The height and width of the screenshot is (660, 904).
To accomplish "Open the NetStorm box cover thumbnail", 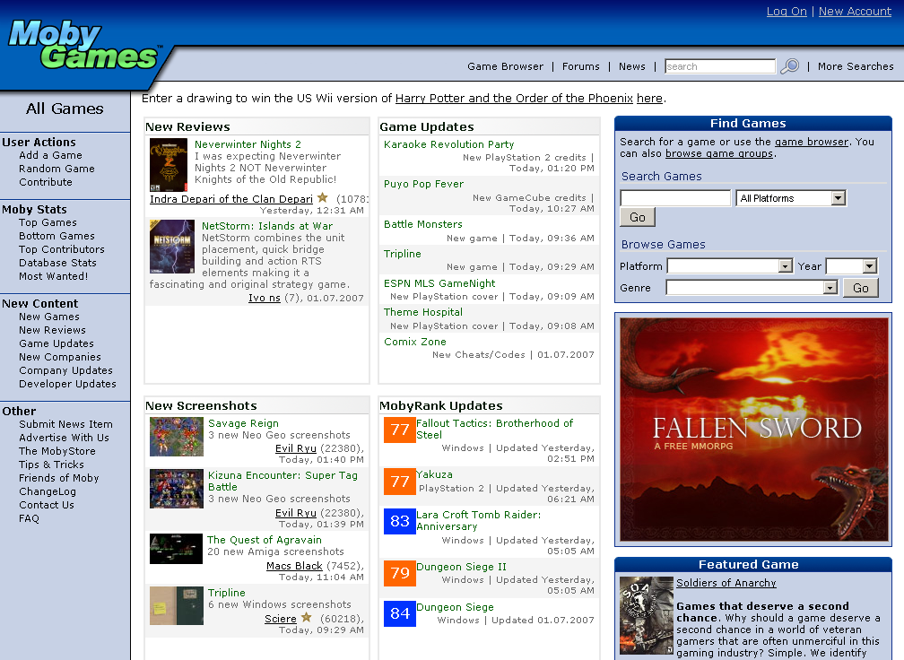I will 172,247.
